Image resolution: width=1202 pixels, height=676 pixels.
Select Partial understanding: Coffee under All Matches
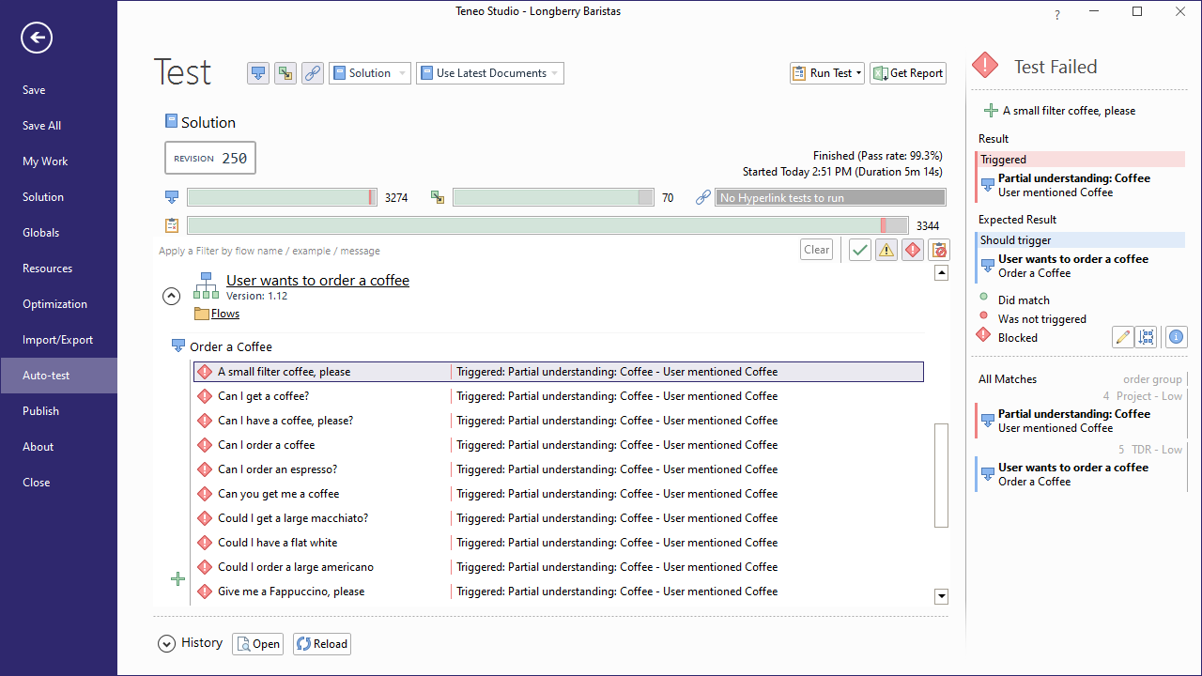coord(1080,421)
